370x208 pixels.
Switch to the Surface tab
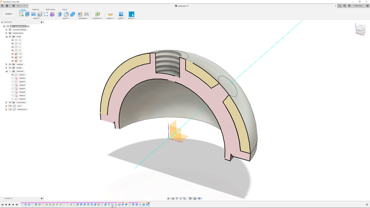[x=35, y=10]
